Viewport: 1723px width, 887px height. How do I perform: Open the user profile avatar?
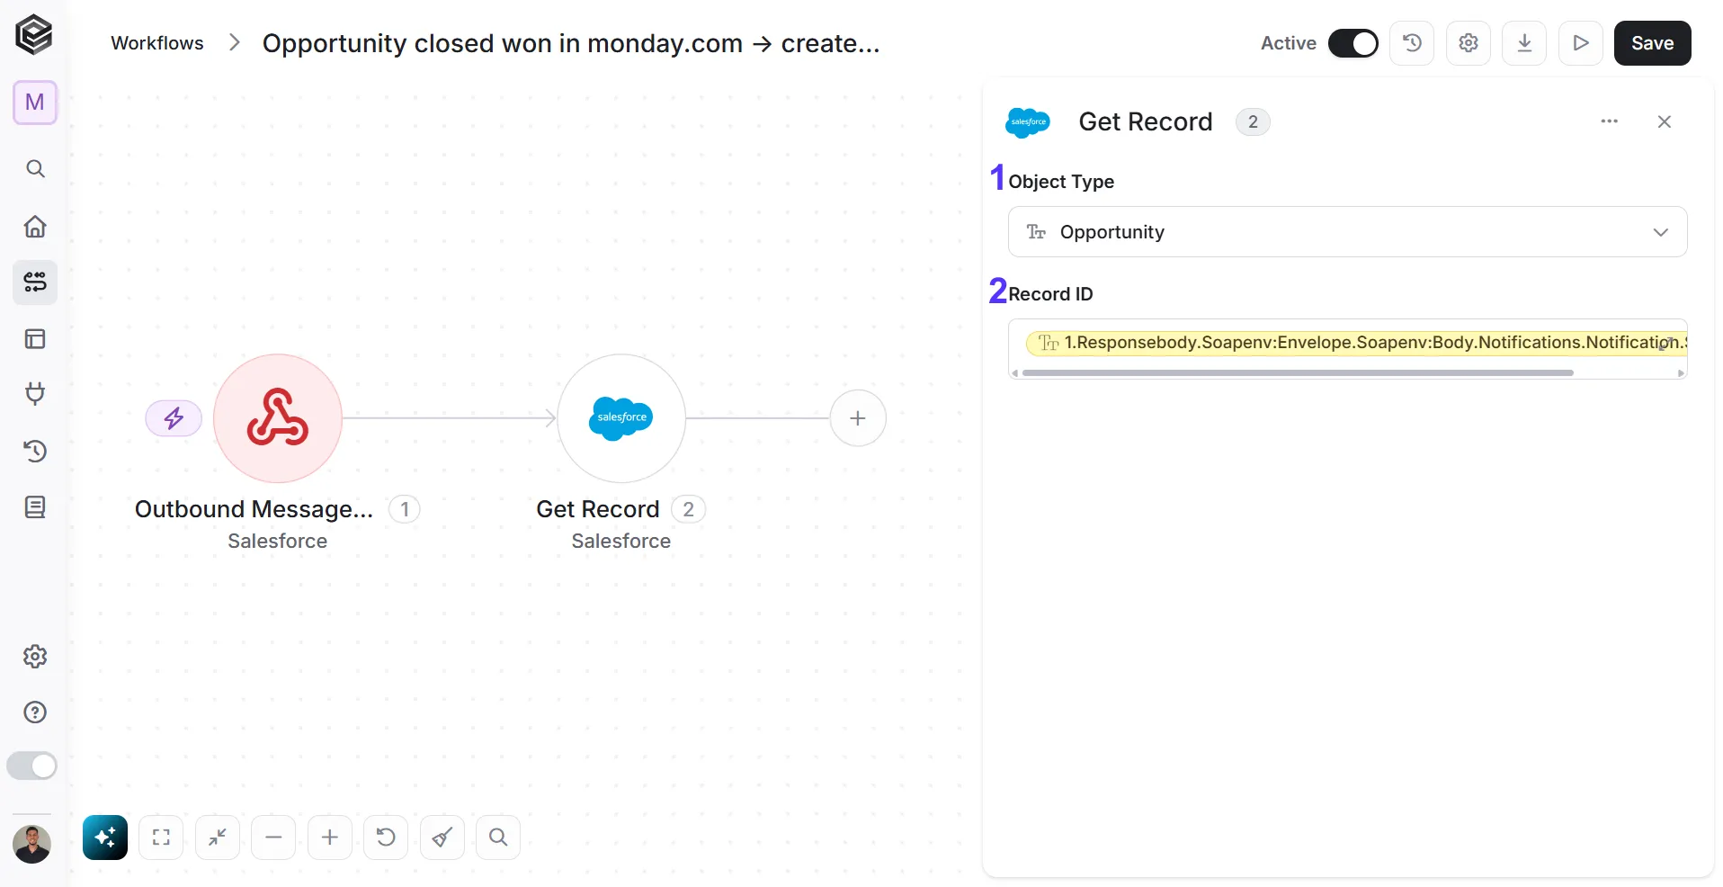pos(32,845)
